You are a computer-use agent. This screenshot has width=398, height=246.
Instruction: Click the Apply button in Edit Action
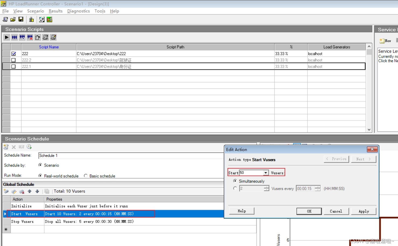[x=364, y=211]
